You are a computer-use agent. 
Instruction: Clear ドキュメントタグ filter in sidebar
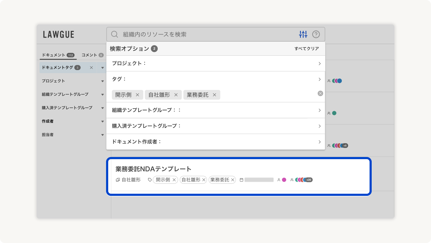tap(91, 68)
